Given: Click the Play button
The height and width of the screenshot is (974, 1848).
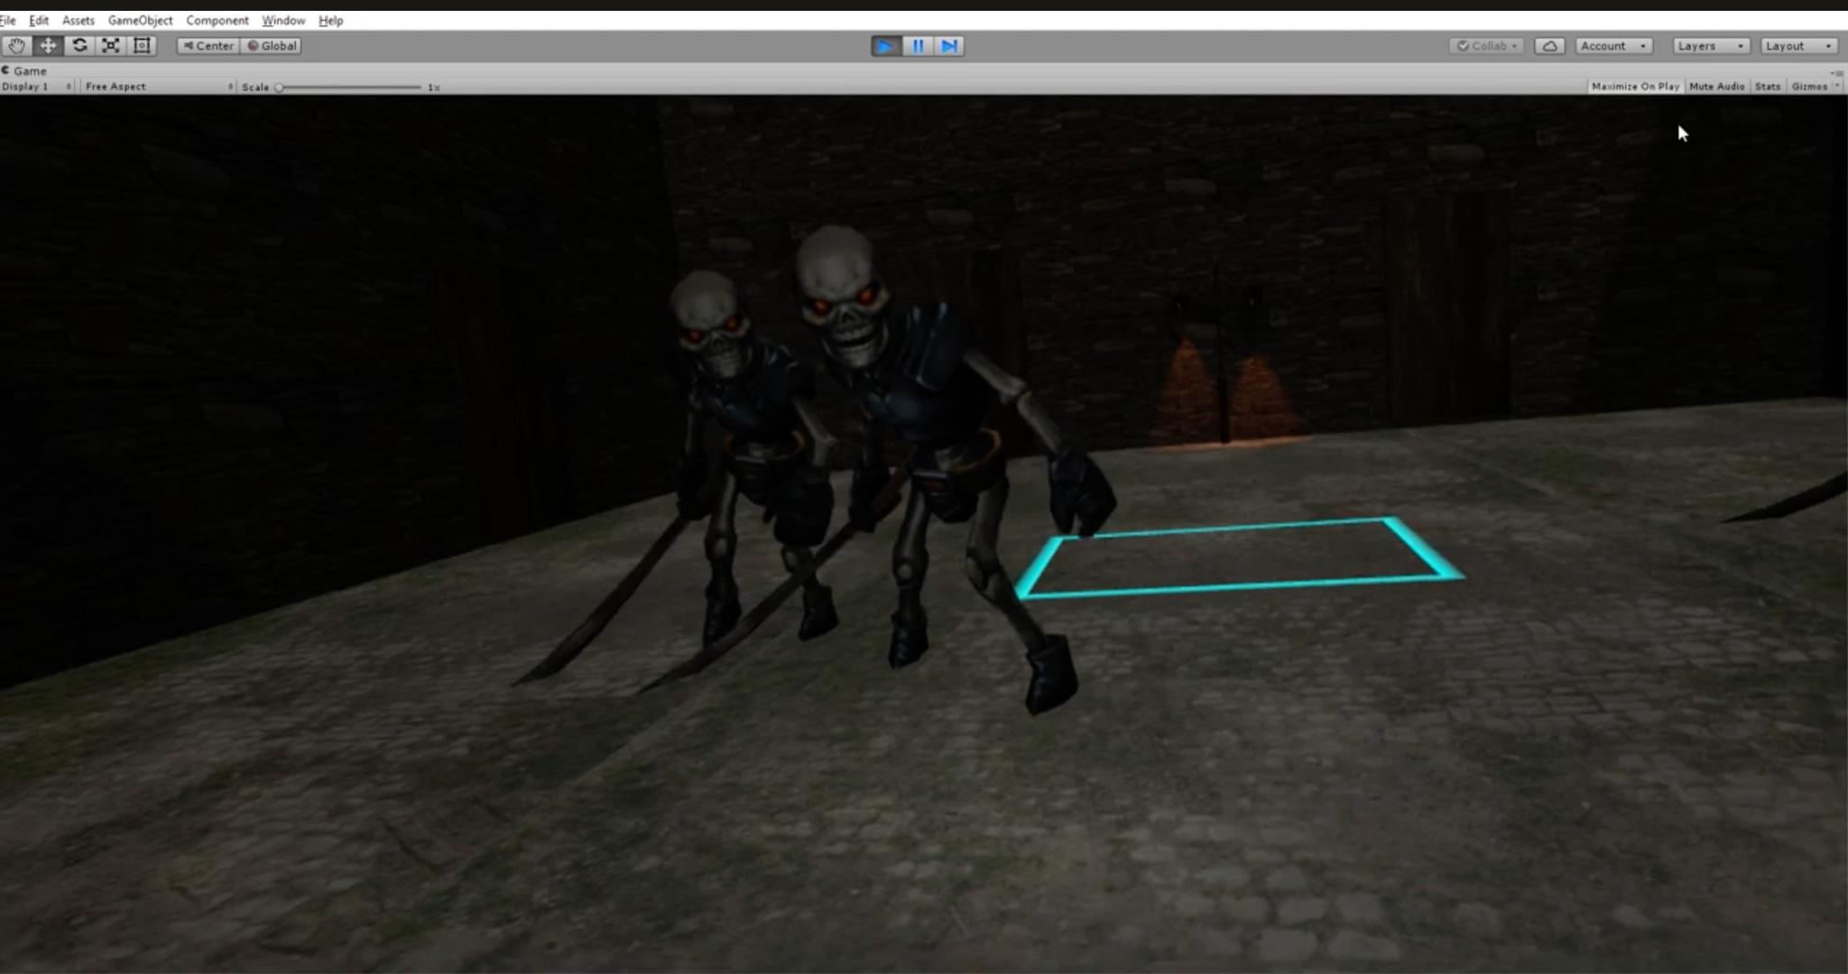Looking at the screenshot, I should coord(886,46).
